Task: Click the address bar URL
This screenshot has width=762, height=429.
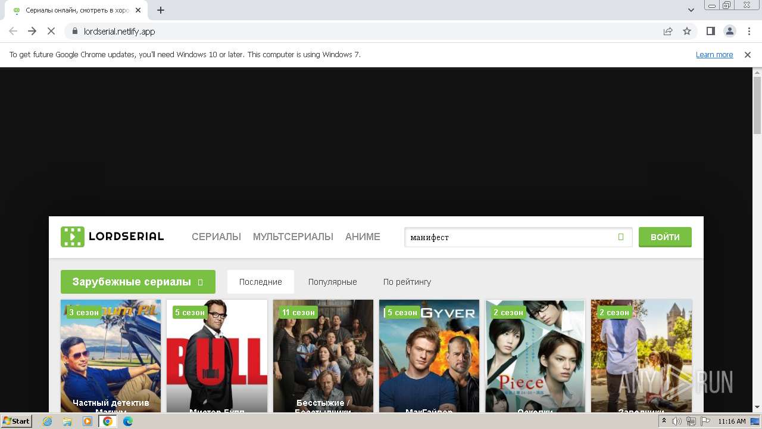Action: [x=120, y=32]
